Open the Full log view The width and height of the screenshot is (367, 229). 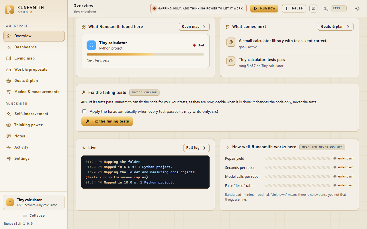coord(196,148)
